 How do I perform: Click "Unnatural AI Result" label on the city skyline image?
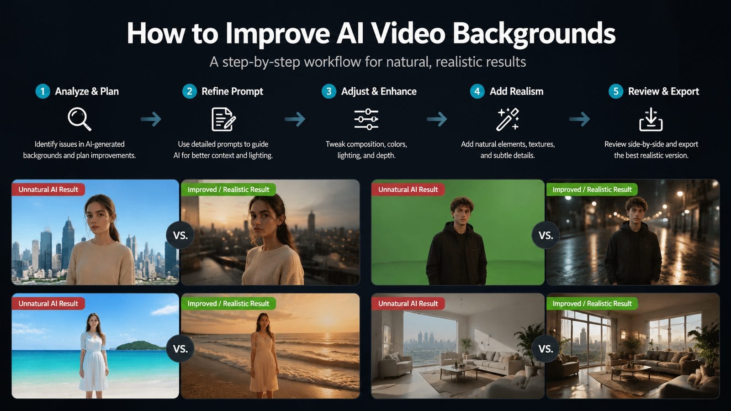tap(48, 189)
